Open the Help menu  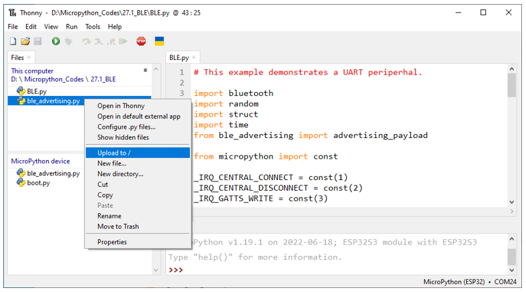(115, 27)
